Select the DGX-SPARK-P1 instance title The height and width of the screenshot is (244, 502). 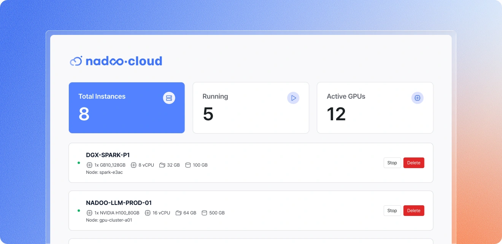108,155
